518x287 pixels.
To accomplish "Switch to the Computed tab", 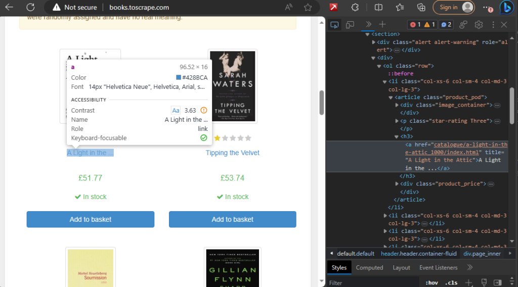I will [x=369, y=267].
